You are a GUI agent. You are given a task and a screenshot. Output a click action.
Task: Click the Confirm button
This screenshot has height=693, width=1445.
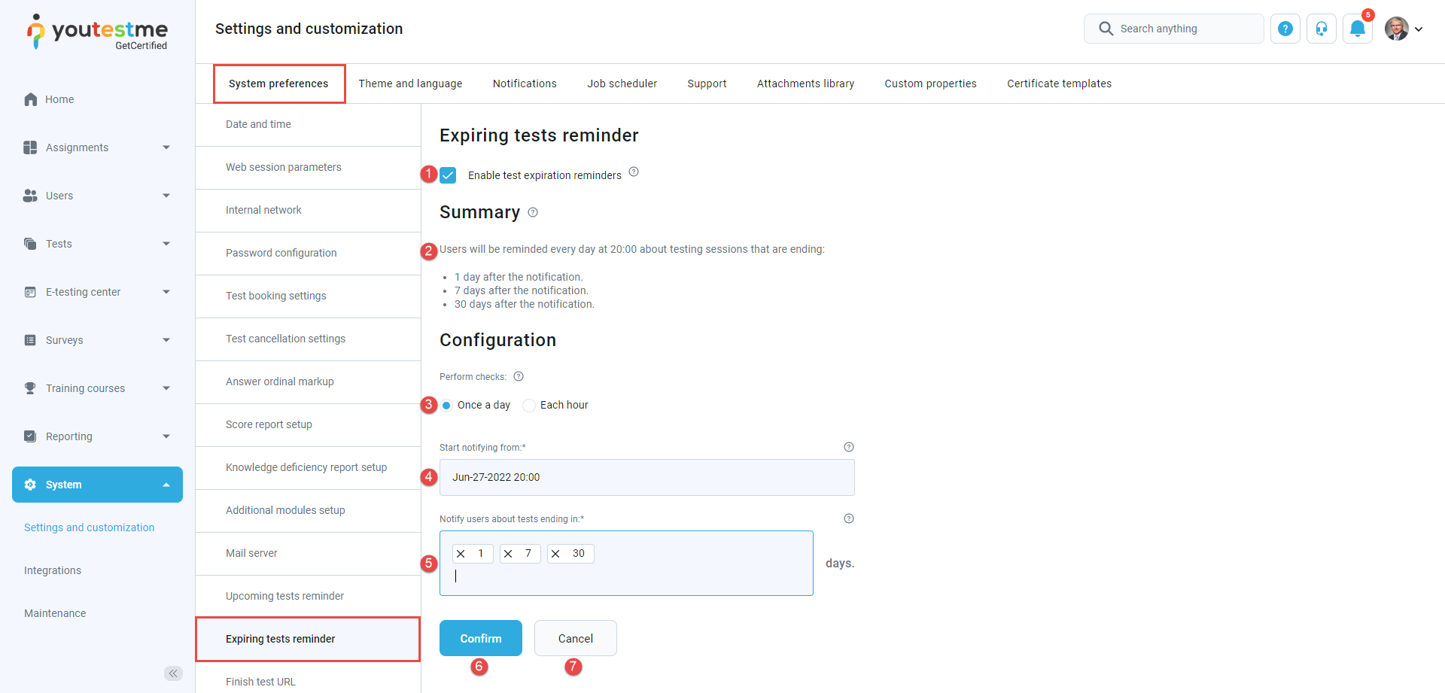480,638
